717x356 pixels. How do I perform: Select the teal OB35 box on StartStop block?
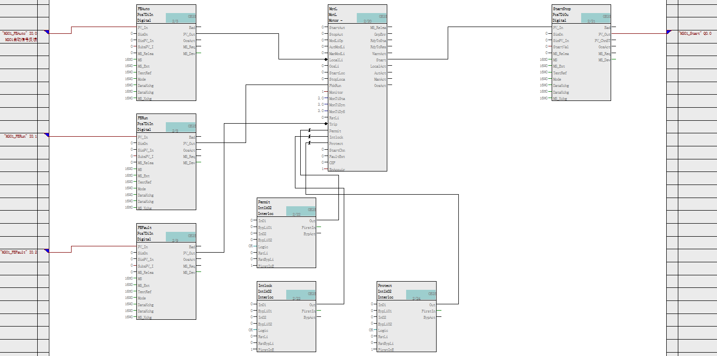tap(596, 18)
